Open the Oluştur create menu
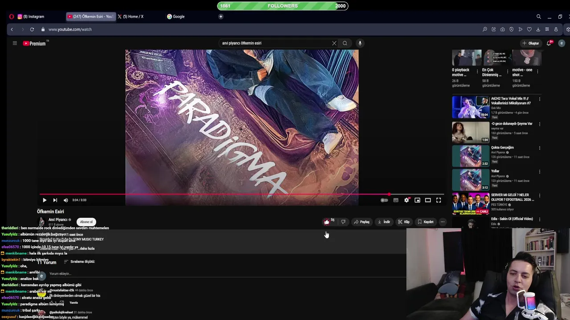Image resolution: width=570 pixels, height=320 pixels. click(530, 43)
